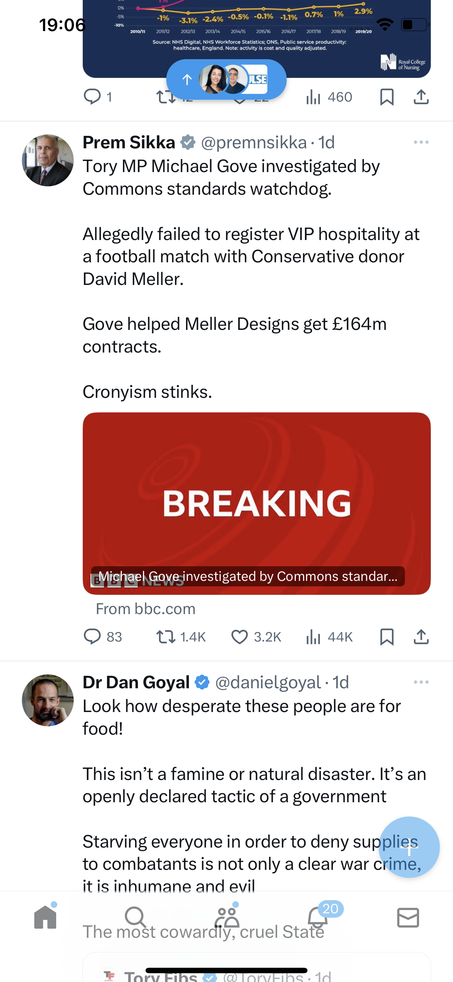The height and width of the screenshot is (982, 453).
Task: Bookmark the top tweet with 460 views
Action: point(387,97)
